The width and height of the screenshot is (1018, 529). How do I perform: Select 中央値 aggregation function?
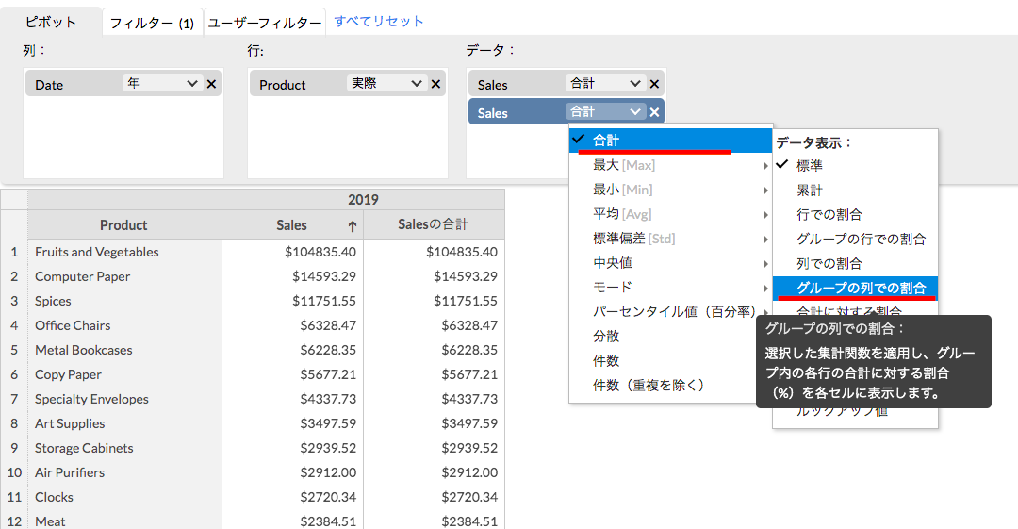point(613,263)
